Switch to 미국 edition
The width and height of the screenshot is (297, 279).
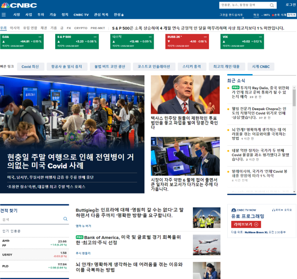tap(256, 15)
